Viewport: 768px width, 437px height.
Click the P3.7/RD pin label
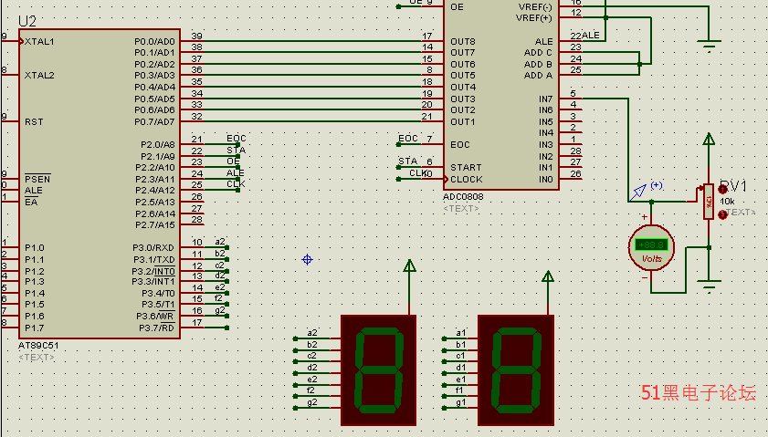[157, 328]
